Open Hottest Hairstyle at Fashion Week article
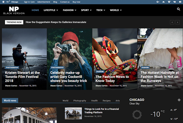The height and width of the screenshot is (123, 183). 160,77
